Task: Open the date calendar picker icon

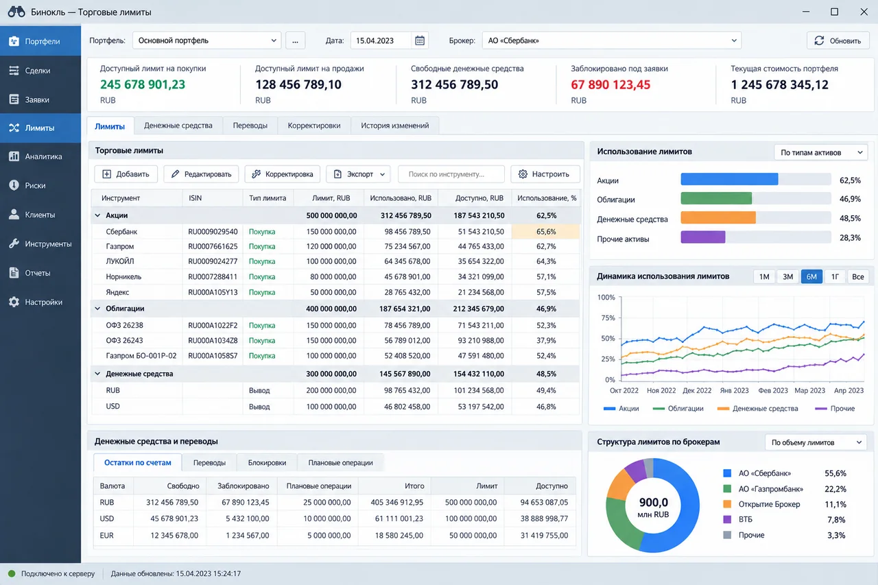Action: coord(420,40)
